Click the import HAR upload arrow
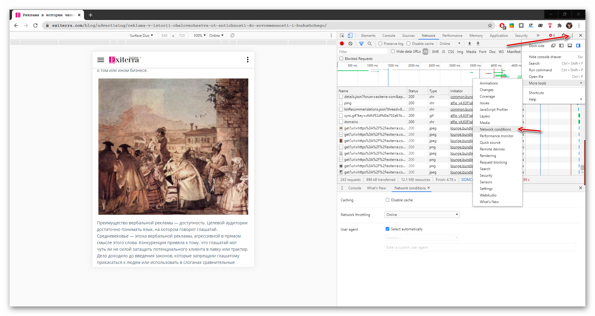Screen dimensions: 595x316 [470, 43]
